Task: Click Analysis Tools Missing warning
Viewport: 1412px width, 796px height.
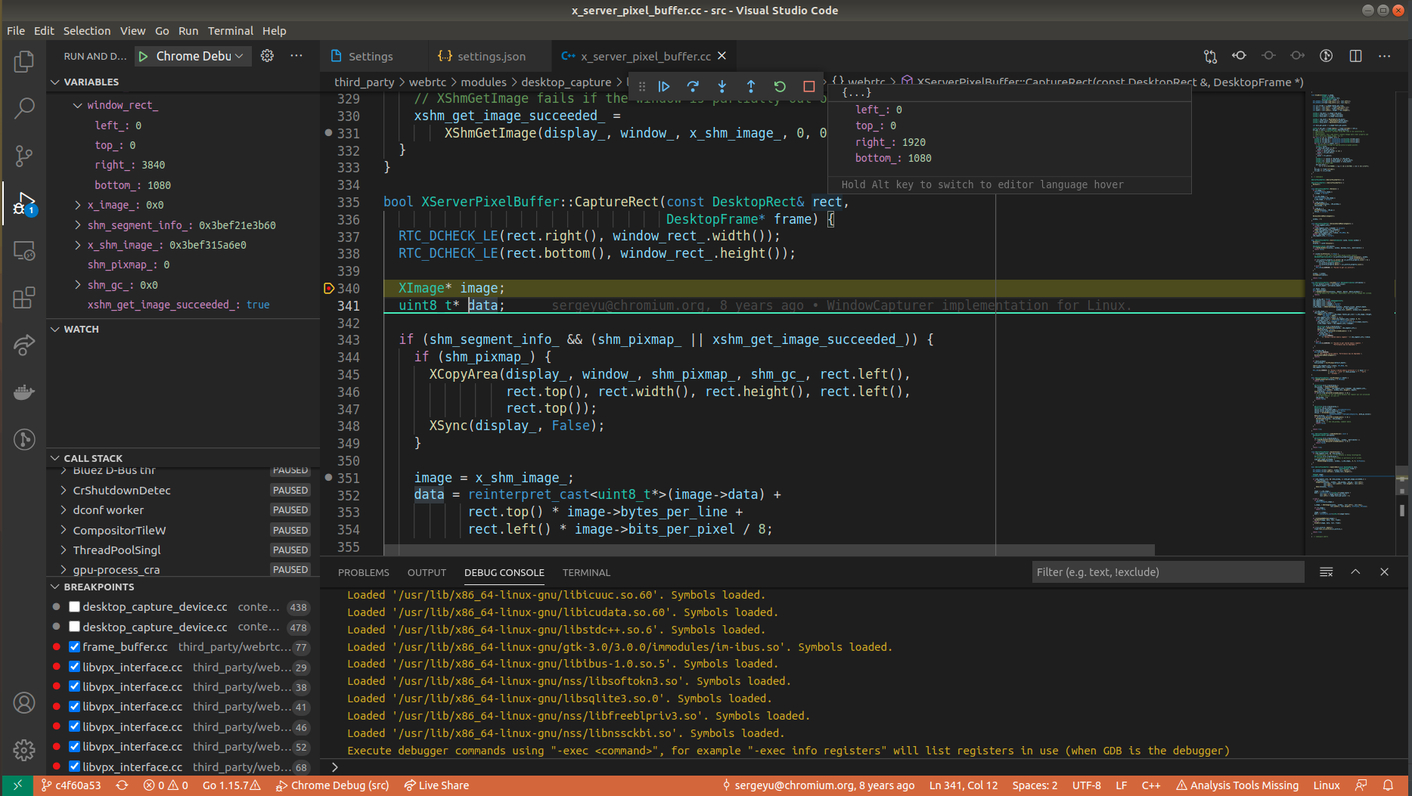Action: (x=1237, y=785)
